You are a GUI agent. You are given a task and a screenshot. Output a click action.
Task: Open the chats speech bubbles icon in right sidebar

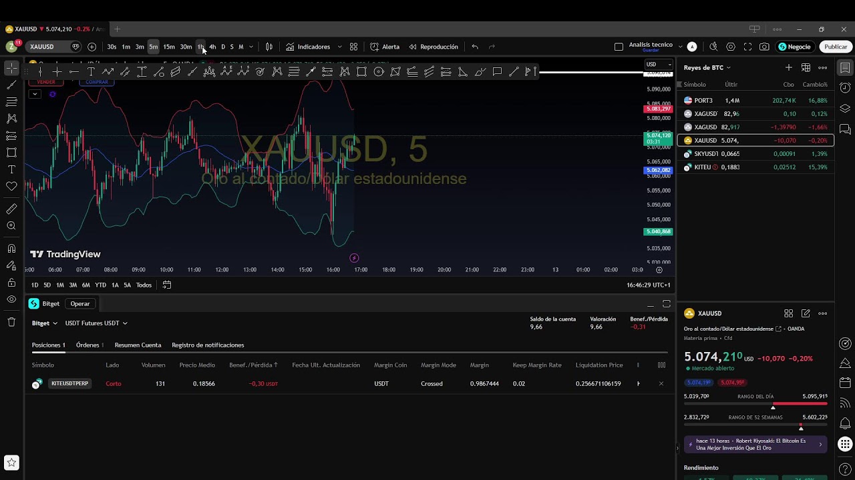pyautogui.click(x=845, y=129)
